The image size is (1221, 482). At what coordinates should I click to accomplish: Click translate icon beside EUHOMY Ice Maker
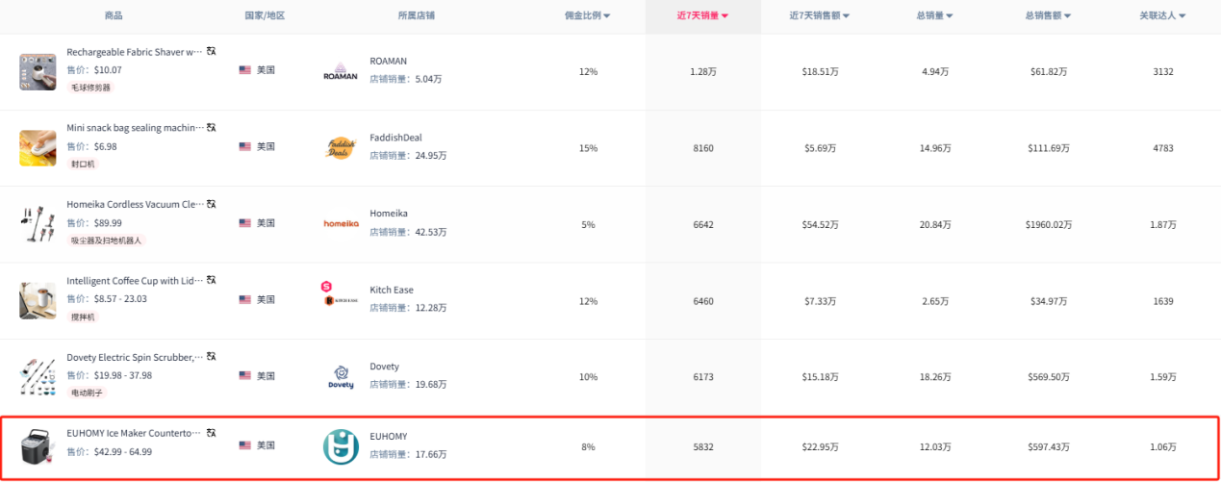(x=212, y=434)
